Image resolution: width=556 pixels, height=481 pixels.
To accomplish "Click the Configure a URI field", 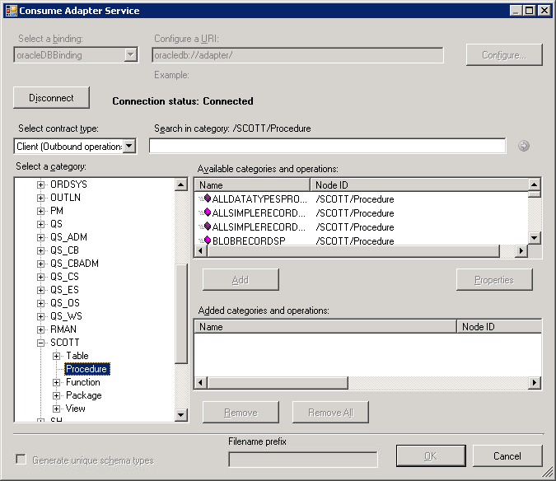I will point(298,55).
